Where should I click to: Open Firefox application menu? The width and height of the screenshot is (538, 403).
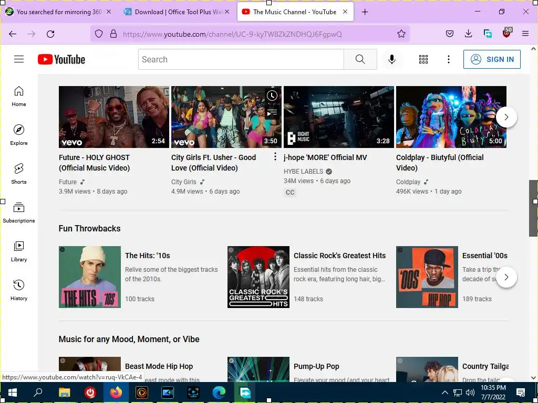pyautogui.click(x=525, y=34)
